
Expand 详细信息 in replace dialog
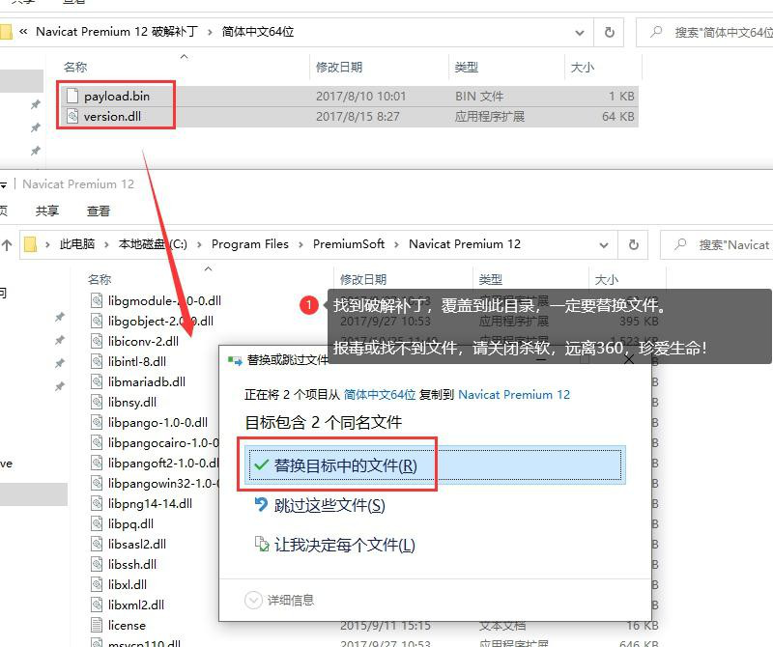279,601
